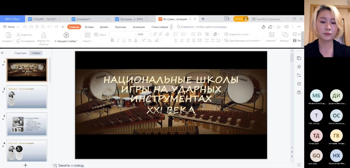Click the comment bubble icon in ribbon header
Viewport: 350px width, 168px height.
pyautogui.click(x=286, y=27)
